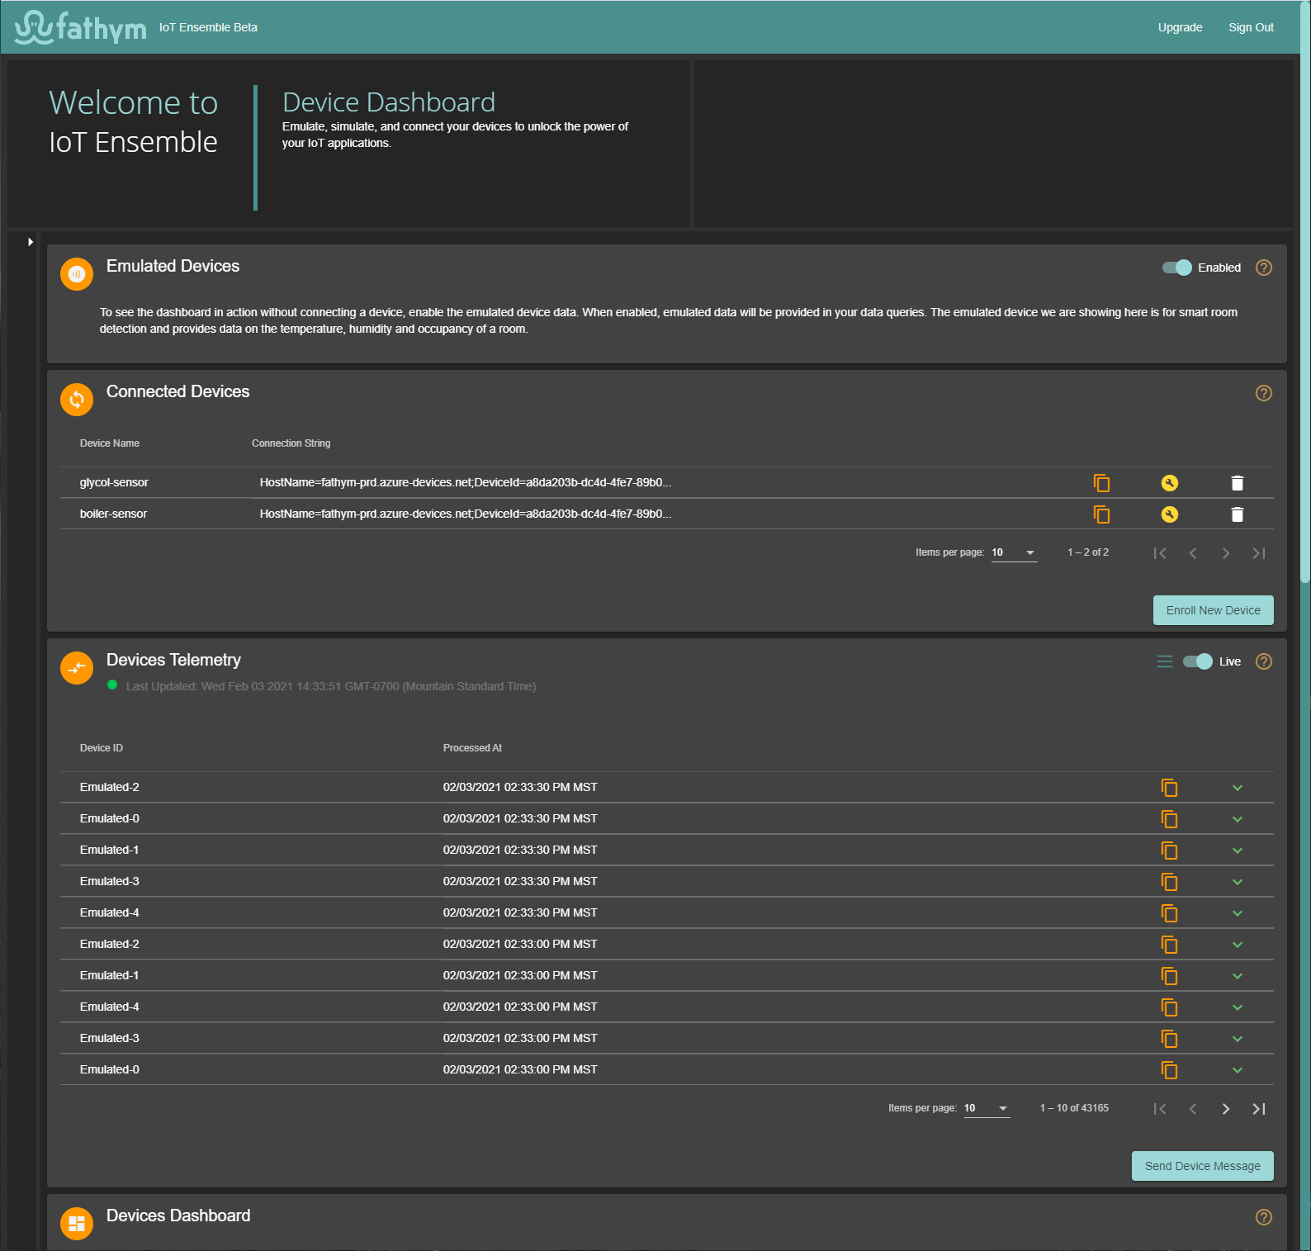
Task: Open Connected Devices items per page dropdown
Action: (x=1014, y=552)
